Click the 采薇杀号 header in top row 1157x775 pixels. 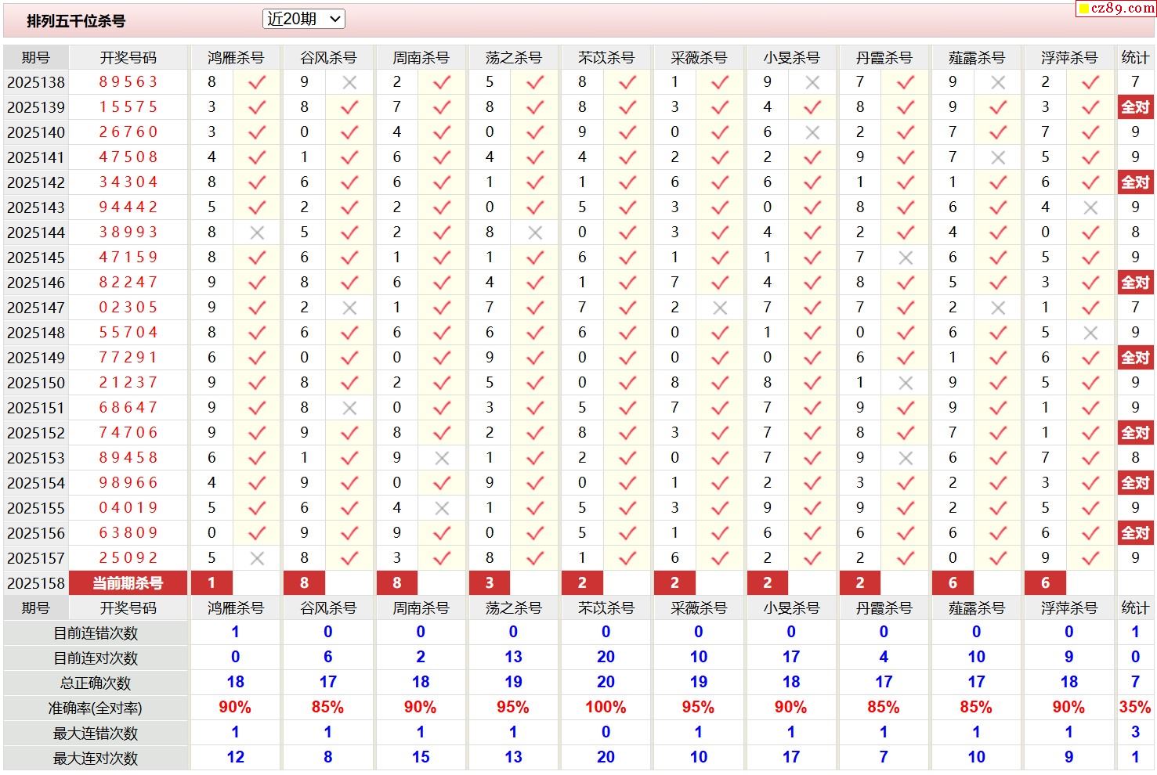click(x=699, y=58)
